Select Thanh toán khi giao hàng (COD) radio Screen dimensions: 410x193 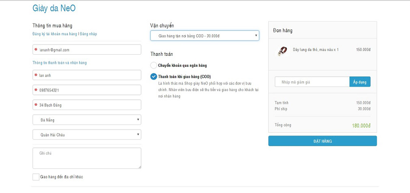154,77
